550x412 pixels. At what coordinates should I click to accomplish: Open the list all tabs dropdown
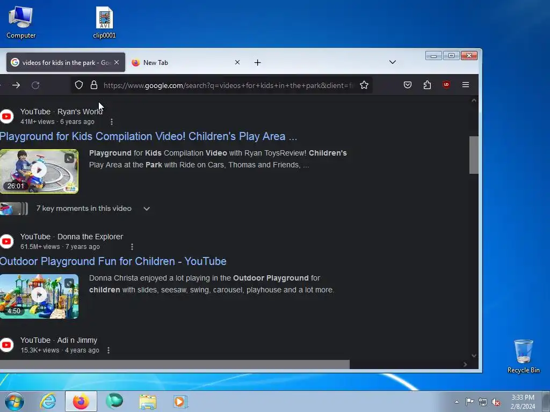pos(393,62)
